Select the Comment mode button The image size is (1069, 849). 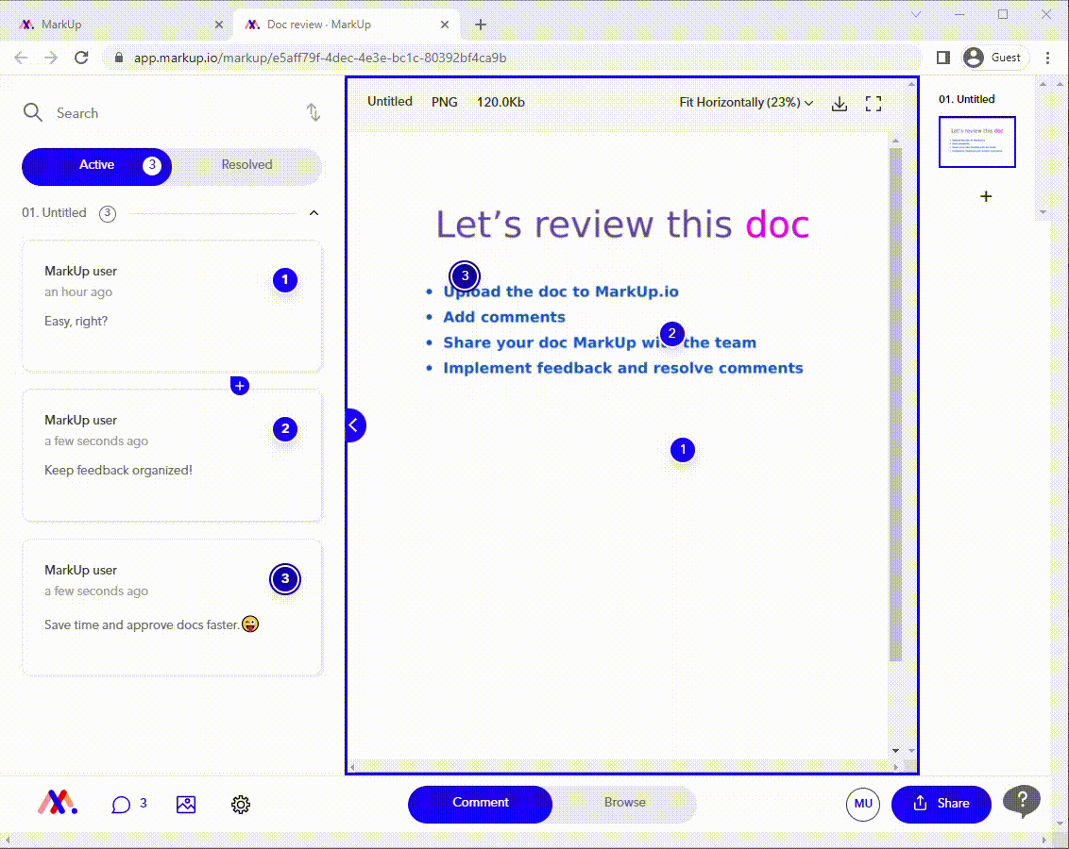480,803
